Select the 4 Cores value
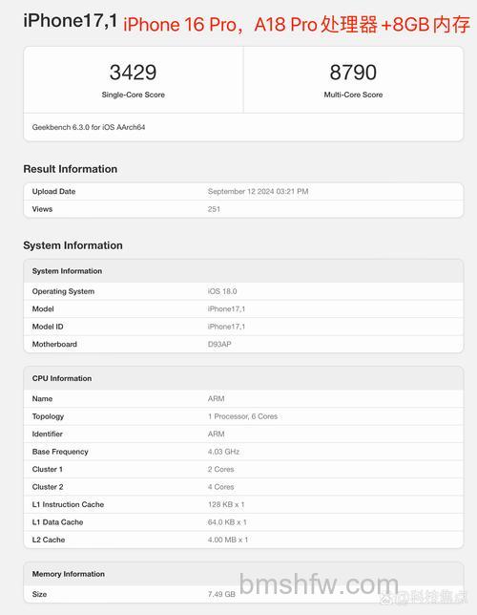The image size is (477, 615). coord(220,487)
